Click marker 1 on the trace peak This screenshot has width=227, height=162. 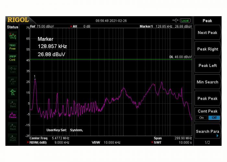[x=35, y=79]
